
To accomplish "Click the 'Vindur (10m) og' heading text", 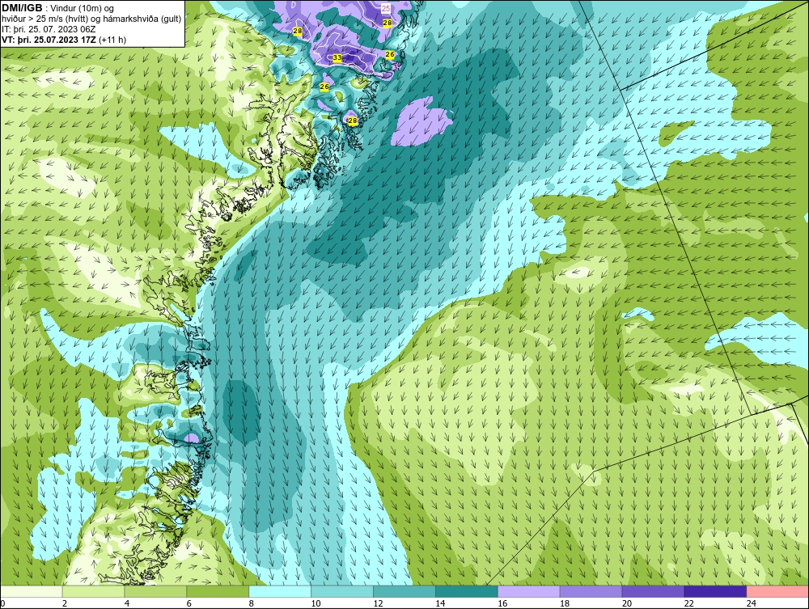I will click(x=83, y=8).
